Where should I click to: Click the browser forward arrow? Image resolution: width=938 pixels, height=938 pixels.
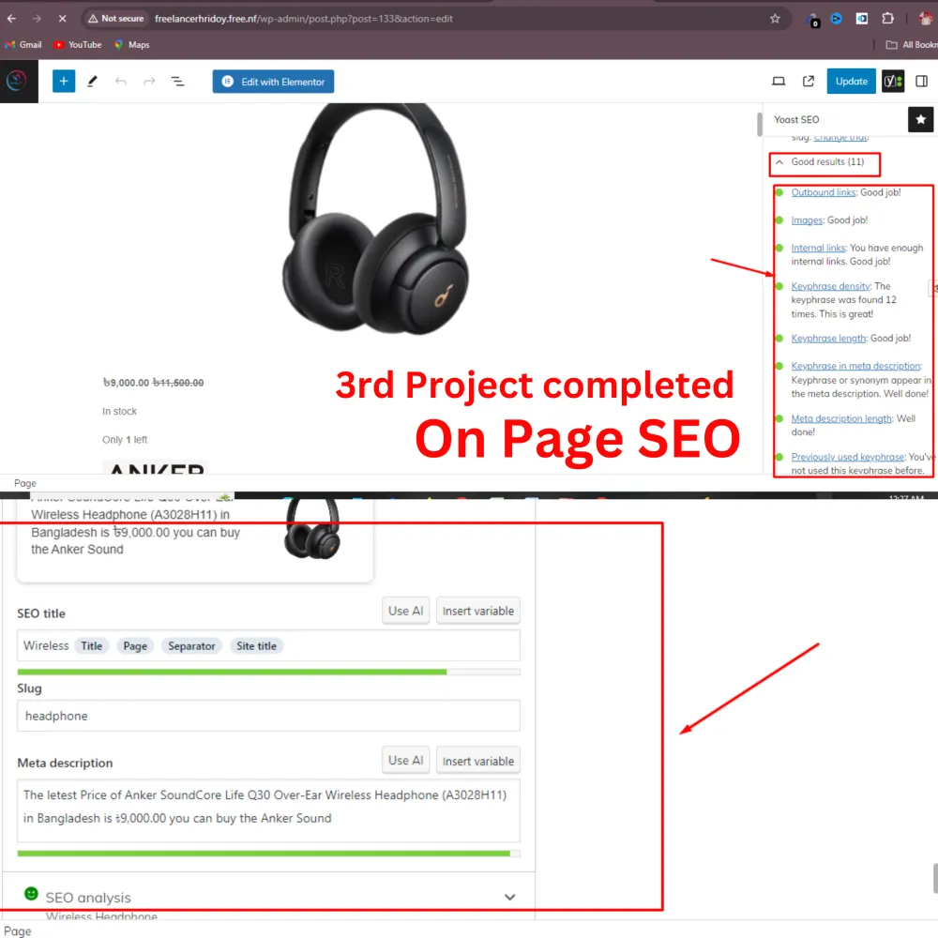[38, 19]
